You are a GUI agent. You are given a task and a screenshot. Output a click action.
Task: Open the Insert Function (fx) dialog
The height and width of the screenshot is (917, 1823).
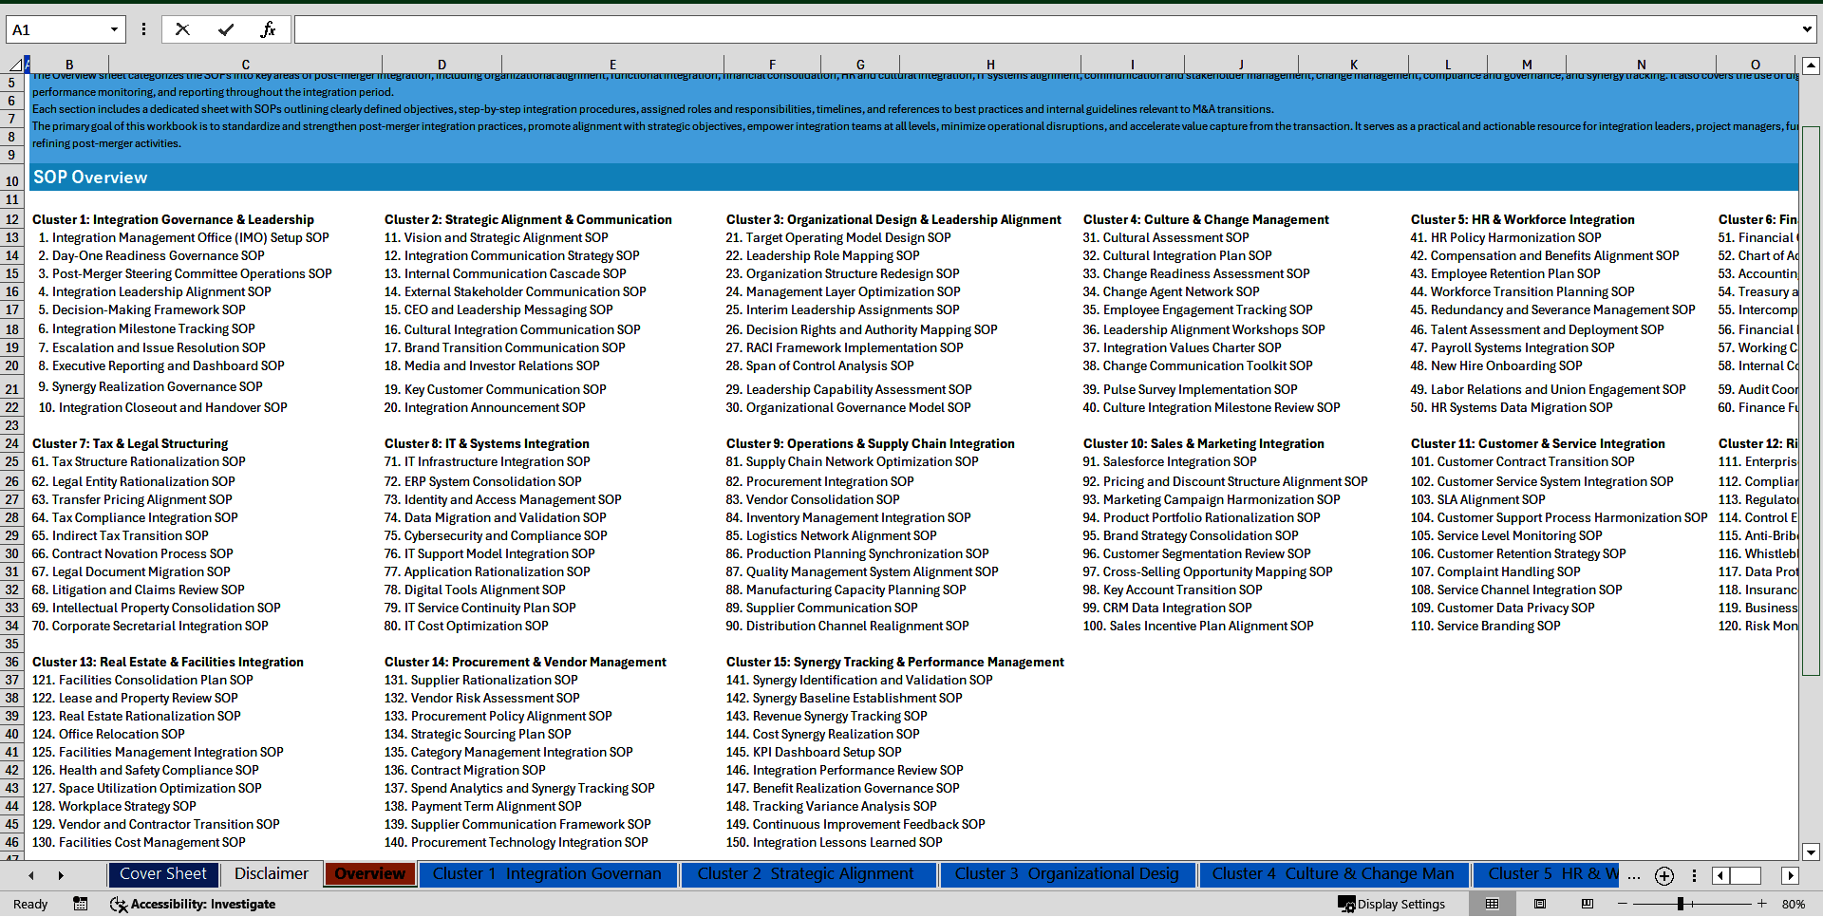click(x=269, y=29)
